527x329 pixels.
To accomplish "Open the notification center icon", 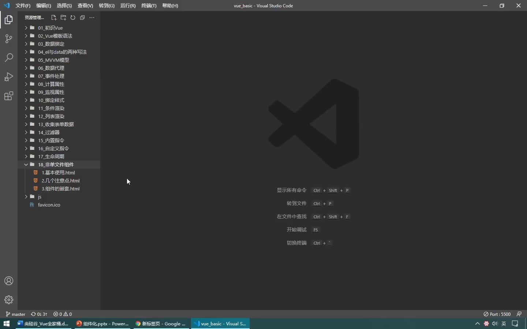I will click(515, 324).
